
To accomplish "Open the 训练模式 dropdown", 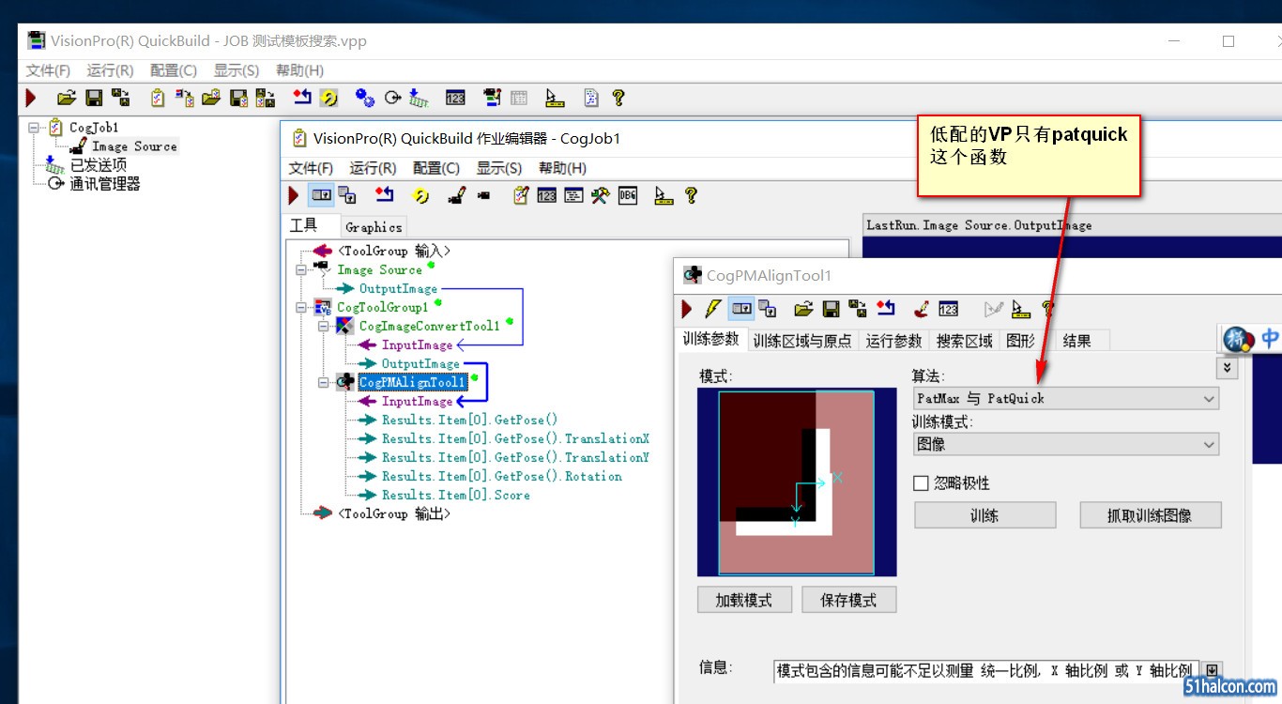I will (1065, 445).
